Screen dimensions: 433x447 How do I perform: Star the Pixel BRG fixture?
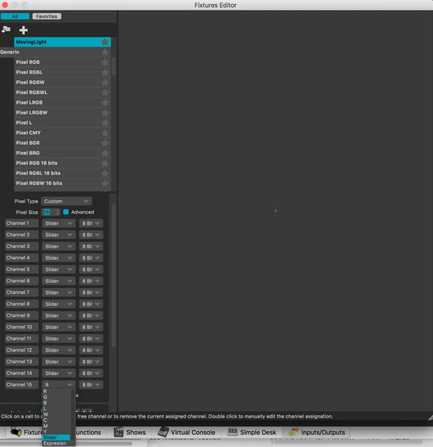tap(105, 153)
